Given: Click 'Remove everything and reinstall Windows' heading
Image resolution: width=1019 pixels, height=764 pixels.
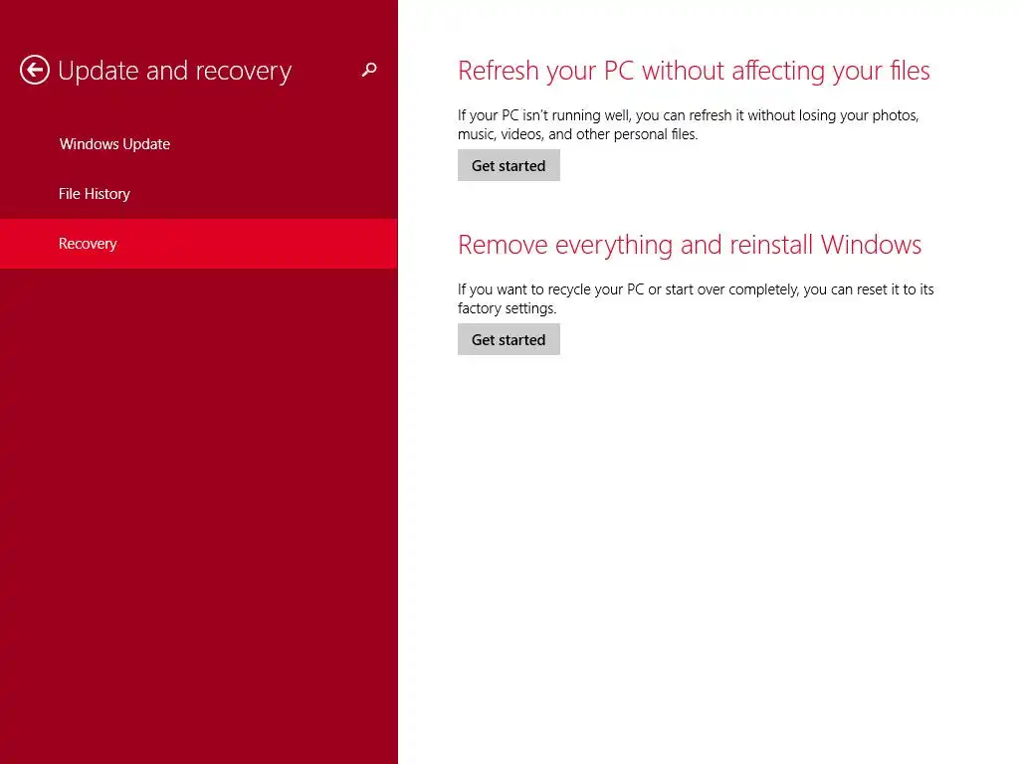Looking at the screenshot, I should (690, 245).
